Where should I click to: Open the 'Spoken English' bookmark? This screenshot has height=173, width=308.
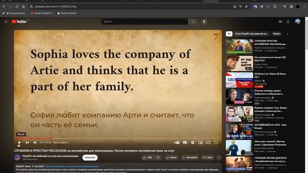pos(42,13)
